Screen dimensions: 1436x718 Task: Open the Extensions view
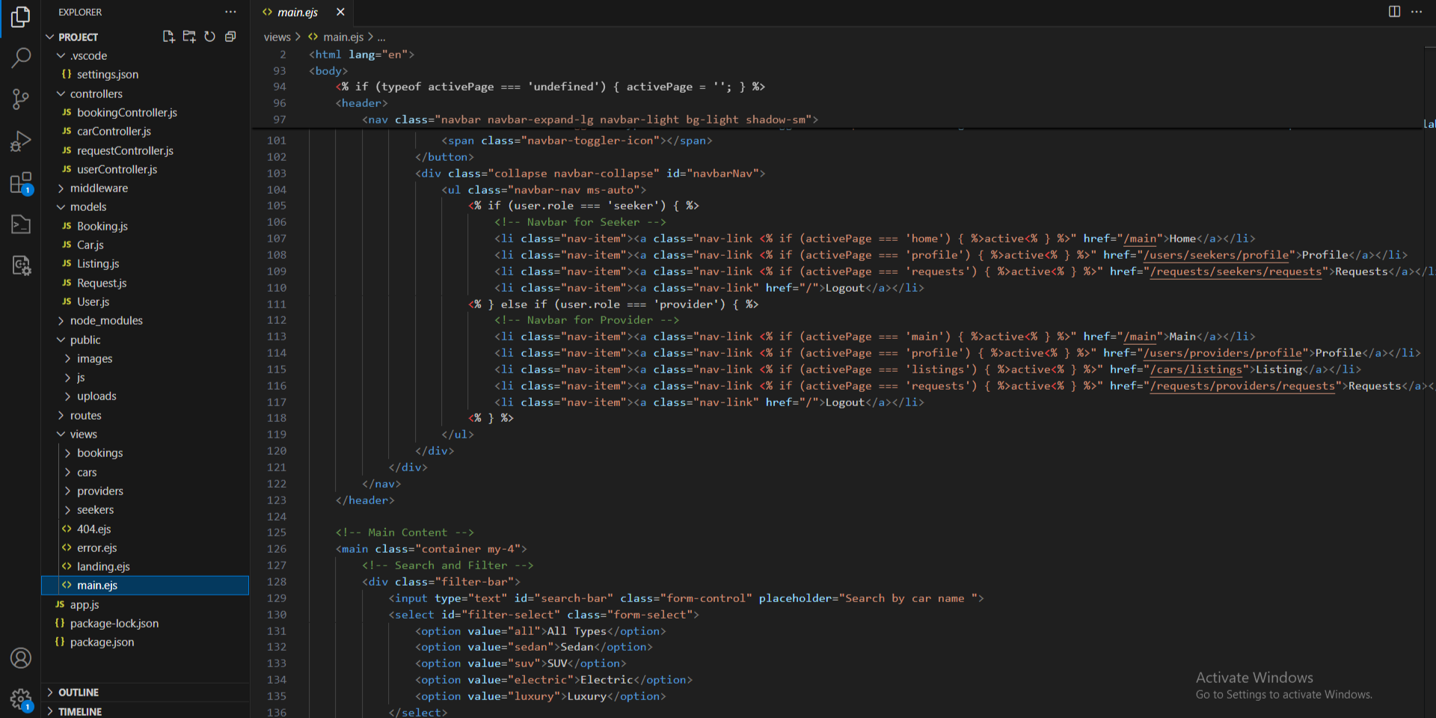click(x=21, y=182)
